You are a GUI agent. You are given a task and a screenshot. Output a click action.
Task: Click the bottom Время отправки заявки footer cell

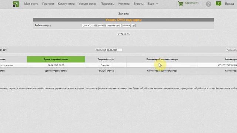56,71
